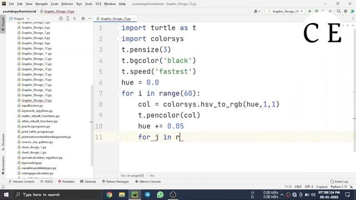The height and width of the screenshot is (200, 356).
Task: Click the Project tree vertical scrollbar
Action: pyautogui.click(x=92, y=126)
